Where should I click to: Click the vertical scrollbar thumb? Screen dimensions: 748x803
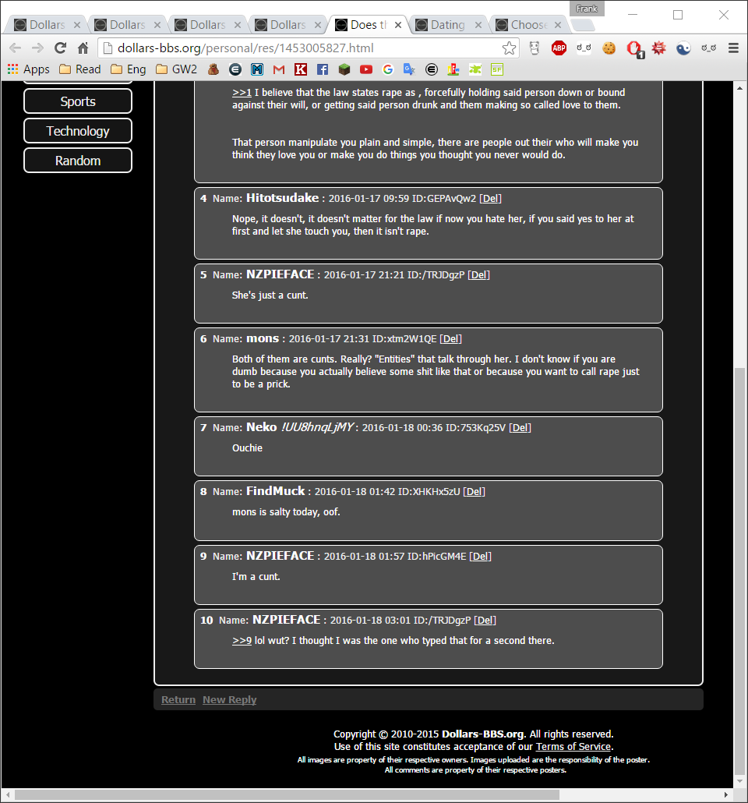point(739,571)
